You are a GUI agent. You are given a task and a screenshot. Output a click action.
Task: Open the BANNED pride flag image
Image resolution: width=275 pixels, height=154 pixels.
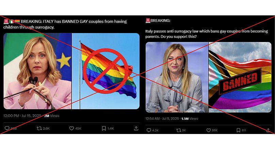coord(240,77)
